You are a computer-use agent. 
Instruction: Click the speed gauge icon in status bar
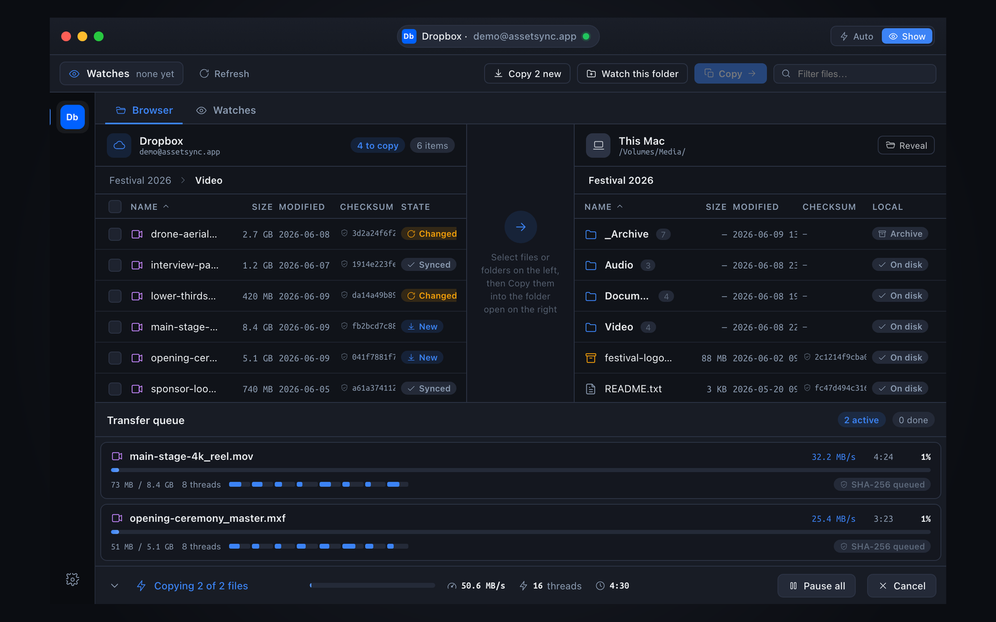tap(452, 586)
